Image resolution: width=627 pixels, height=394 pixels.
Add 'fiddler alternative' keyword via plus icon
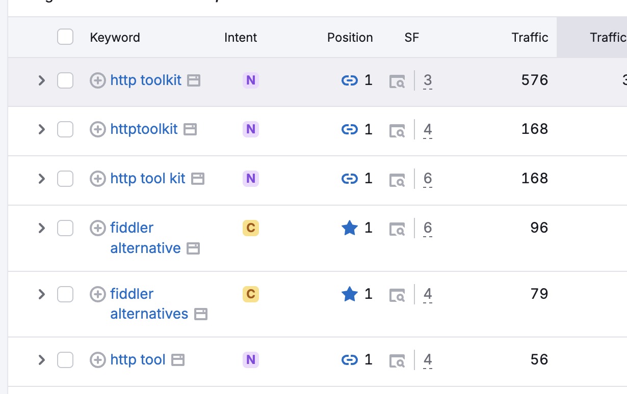97,228
